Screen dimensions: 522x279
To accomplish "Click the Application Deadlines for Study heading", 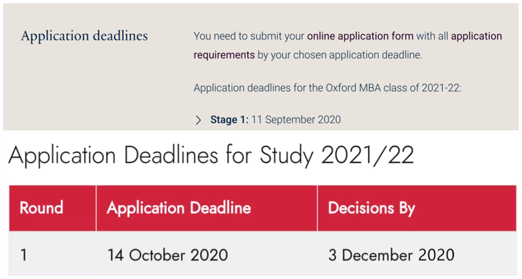I will pyautogui.click(x=211, y=156).
